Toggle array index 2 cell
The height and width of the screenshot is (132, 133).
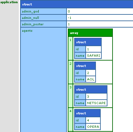71,72
